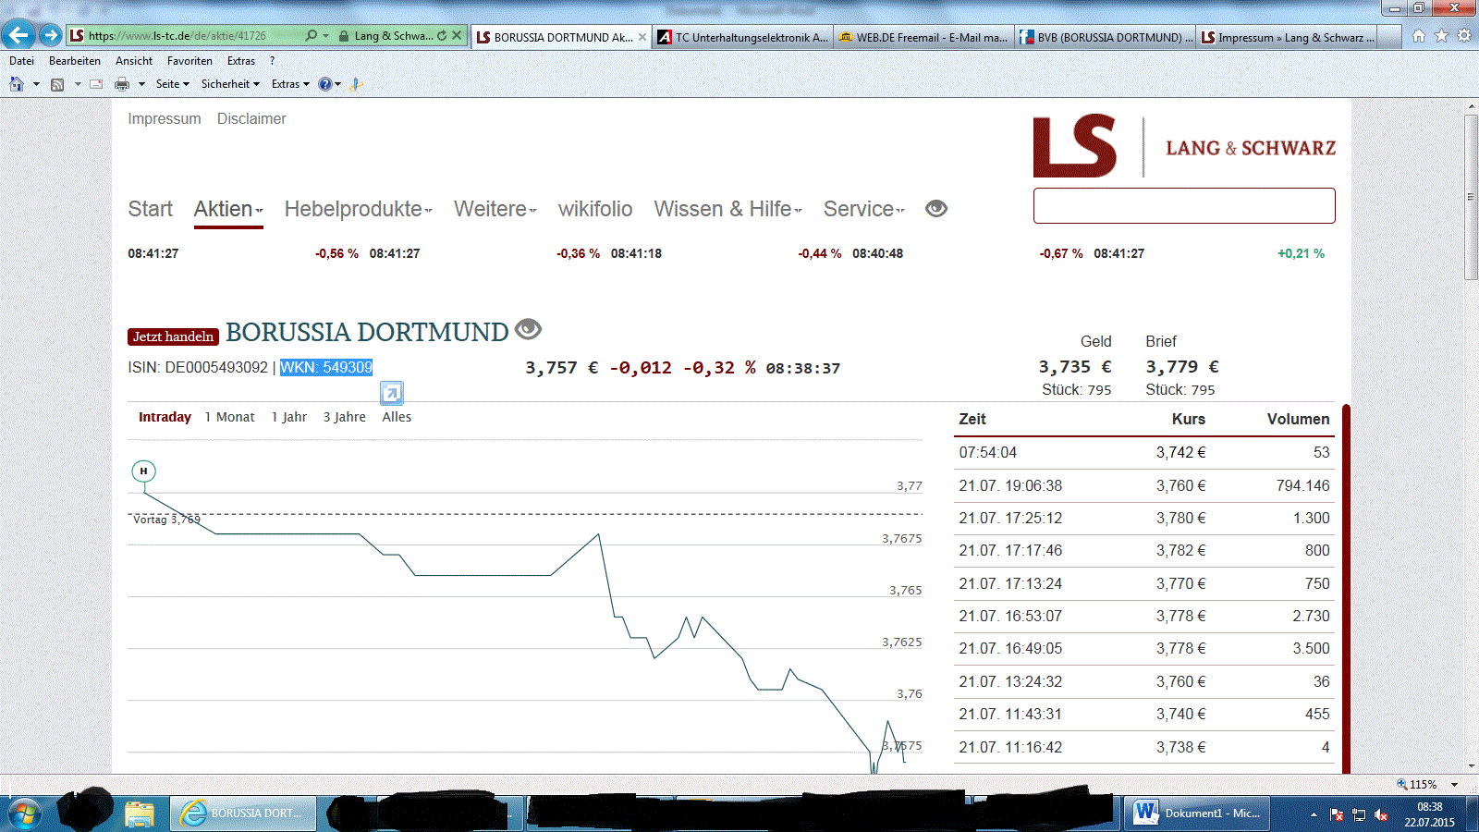Open the zoom level dropdown arrow near 115%
The width and height of the screenshot is (1479, 832).
(1455, 785)
